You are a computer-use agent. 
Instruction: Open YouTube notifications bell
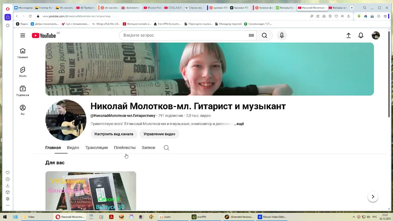point(361,35)
